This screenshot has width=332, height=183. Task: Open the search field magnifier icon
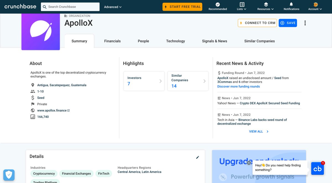pyautogui.click(x=44, y=7)
